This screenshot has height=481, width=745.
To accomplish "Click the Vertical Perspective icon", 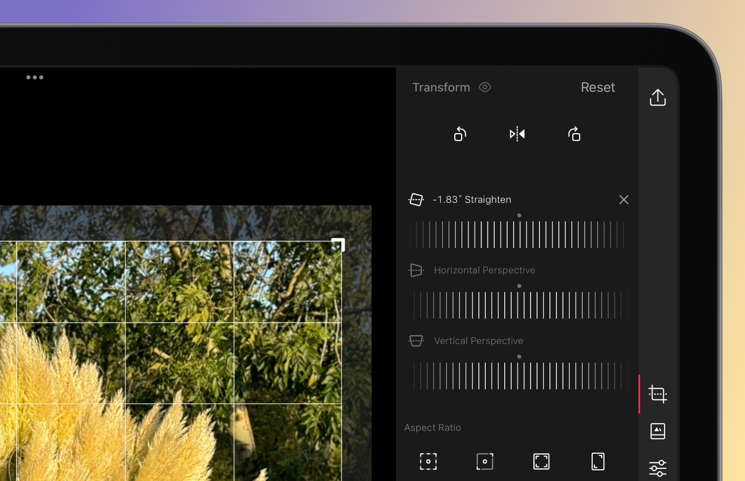I will (416, 341).
